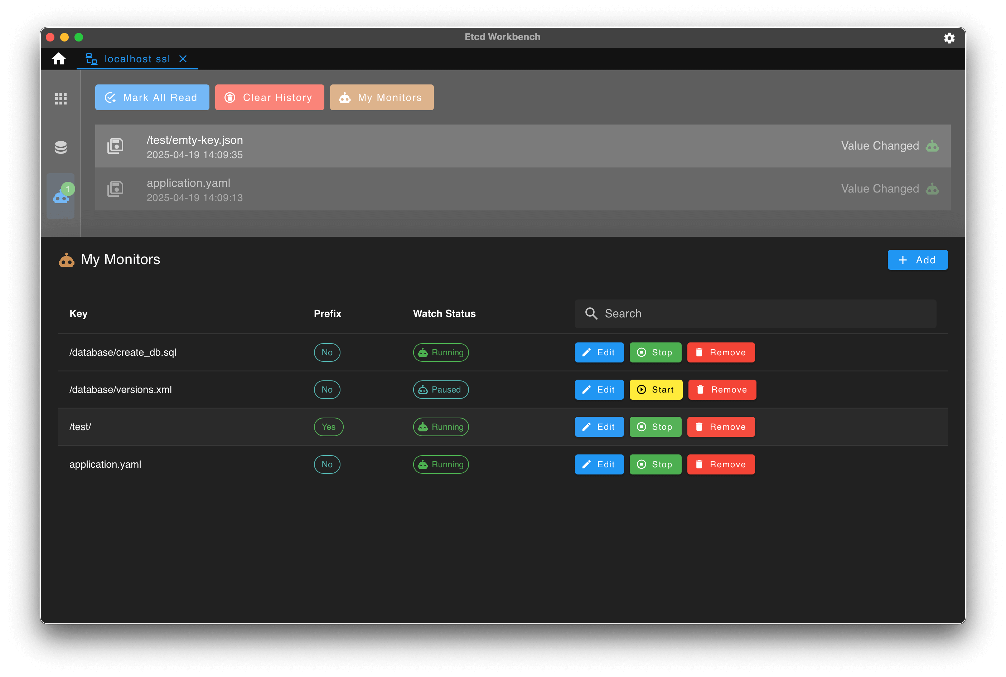This screenshot has width=1006, height=677.
Task: Open My Monitors from the toolbar
Action: pos(381,98)
